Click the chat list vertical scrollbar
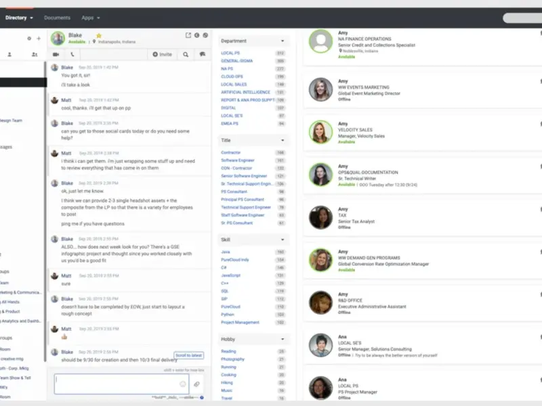 coord(45,212)
